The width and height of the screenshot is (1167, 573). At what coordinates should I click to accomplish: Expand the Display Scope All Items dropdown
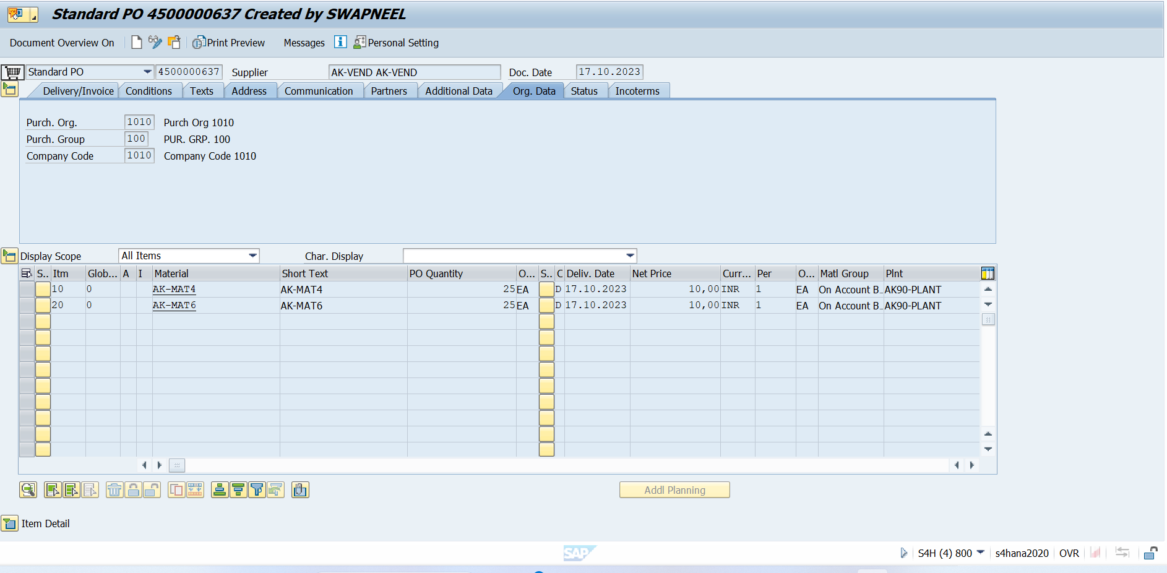coord(252,256)
